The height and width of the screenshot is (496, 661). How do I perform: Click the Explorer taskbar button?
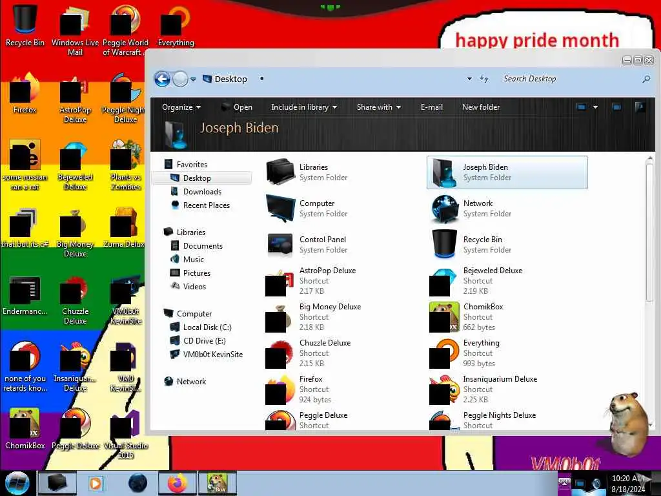click(x=57, y=483)
